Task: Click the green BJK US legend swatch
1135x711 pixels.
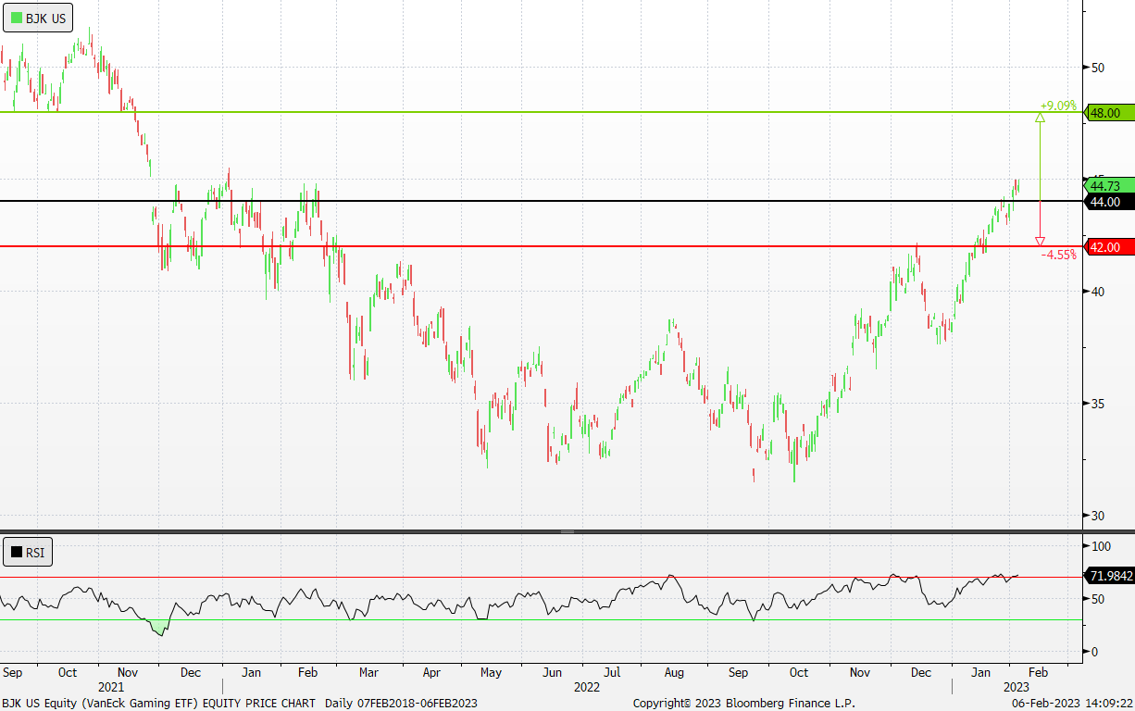Action: 17,18
